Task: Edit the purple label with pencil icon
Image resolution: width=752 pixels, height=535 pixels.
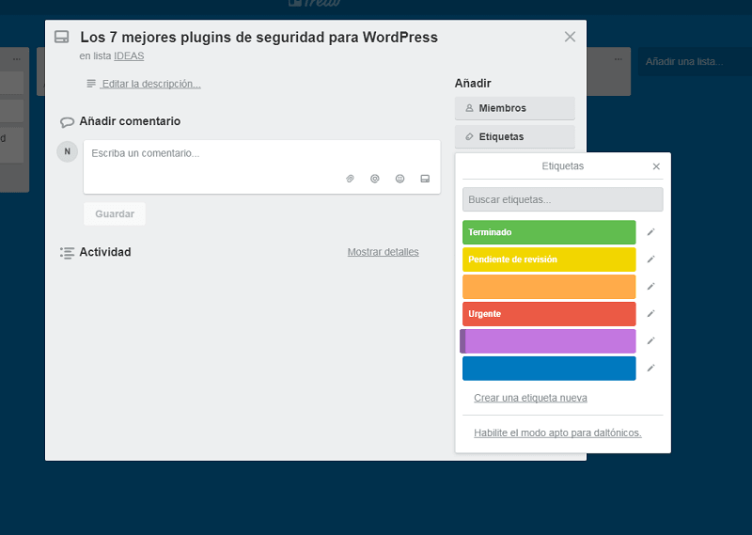Action: click(x=650, y=341)
